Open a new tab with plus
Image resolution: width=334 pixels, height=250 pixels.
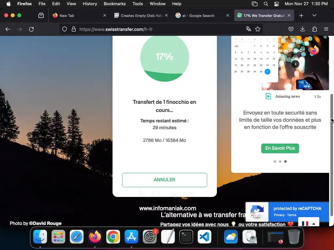click(x=301, y=16)
